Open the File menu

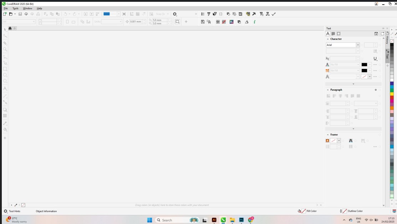(x=6, y=8)
